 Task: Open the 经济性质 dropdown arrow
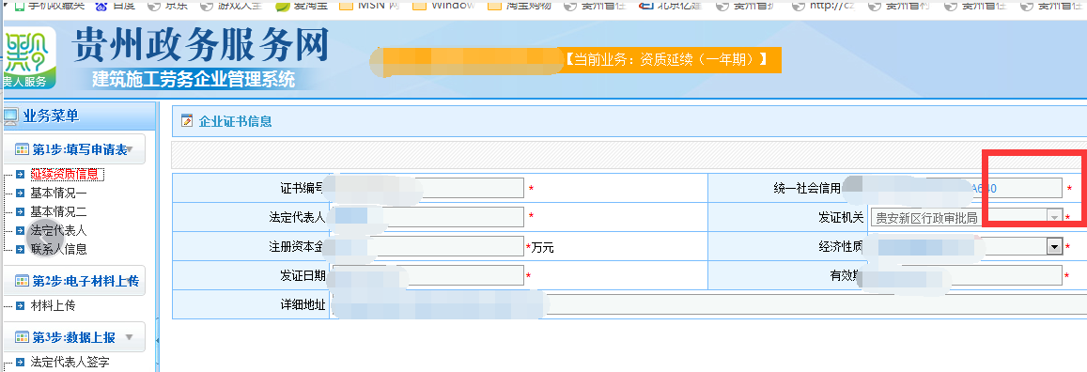[x=1055, y=247]
